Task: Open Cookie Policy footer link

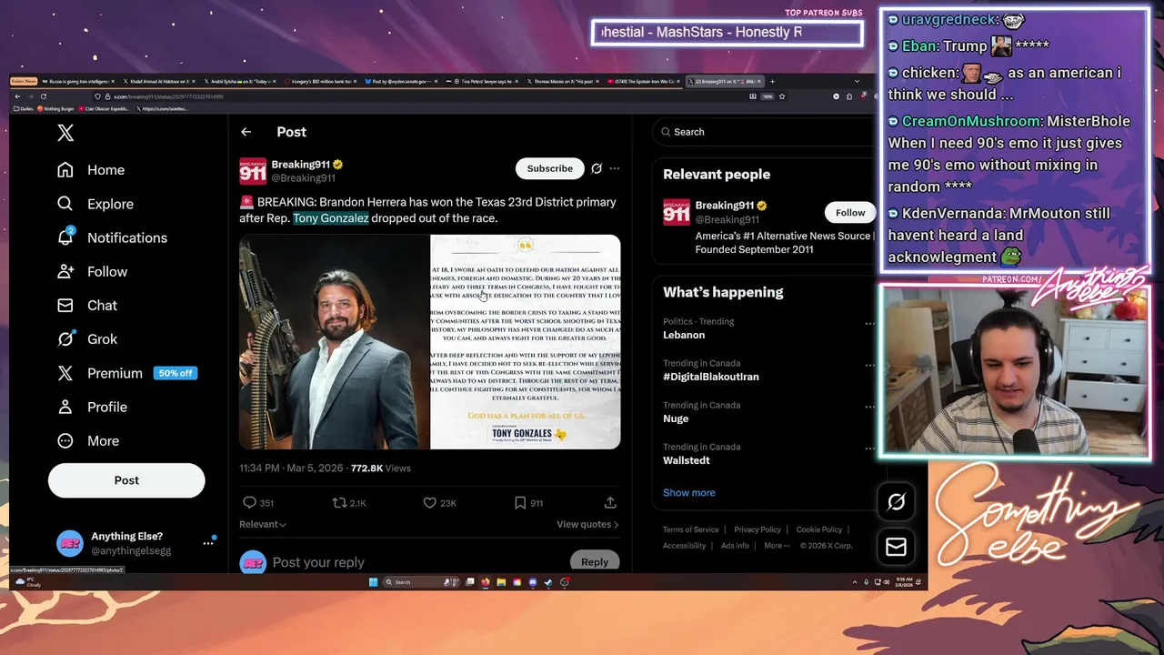Action: click(819, 529)
